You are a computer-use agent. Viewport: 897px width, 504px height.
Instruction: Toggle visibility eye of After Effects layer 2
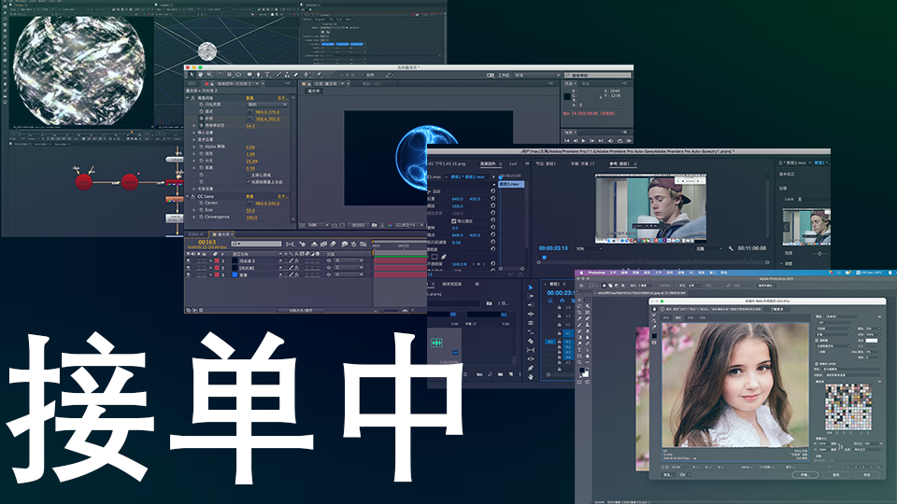[188, 268]
